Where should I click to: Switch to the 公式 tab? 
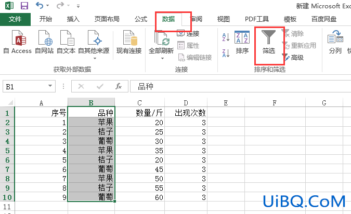141,19
